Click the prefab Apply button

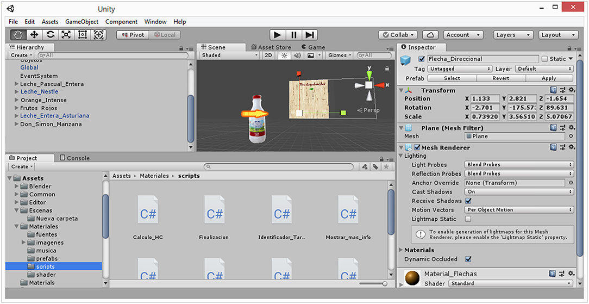549,78
